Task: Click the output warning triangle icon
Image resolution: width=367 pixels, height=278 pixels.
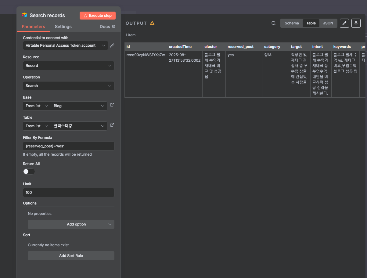Action: pyautogui.click(x=152, y=23)
